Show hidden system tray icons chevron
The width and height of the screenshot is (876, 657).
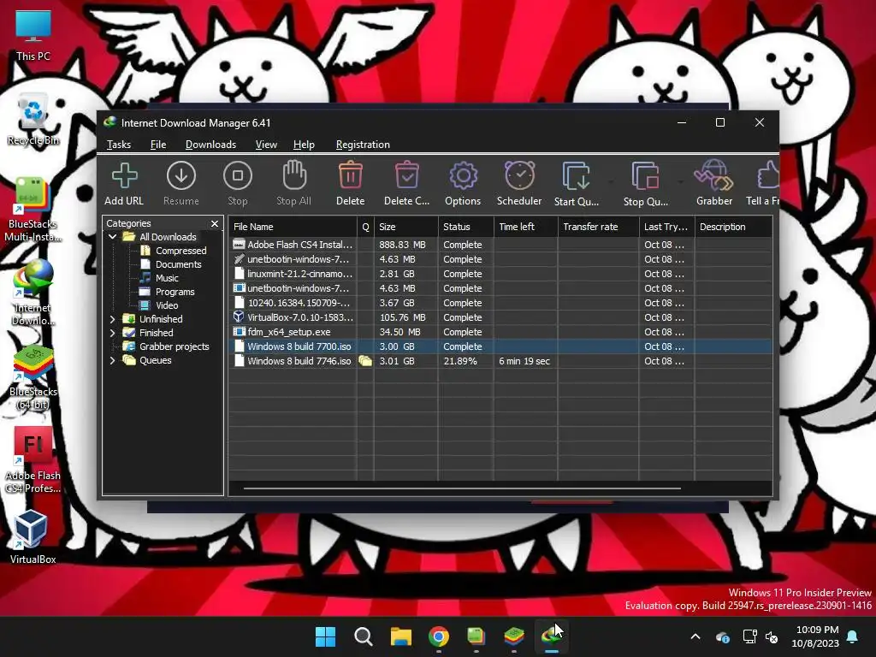(x=695, y=636)
